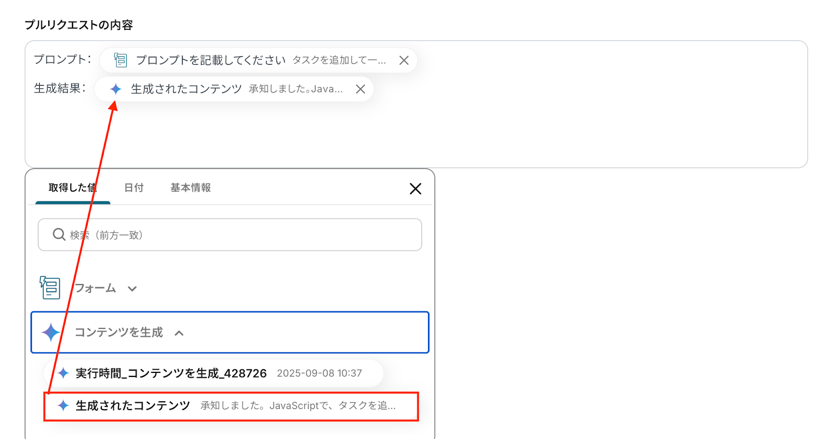Image resolution: width=827 pixels, height=439 pixels.
Task: Expand the フォーム section chevron
Action: (132, 289)
